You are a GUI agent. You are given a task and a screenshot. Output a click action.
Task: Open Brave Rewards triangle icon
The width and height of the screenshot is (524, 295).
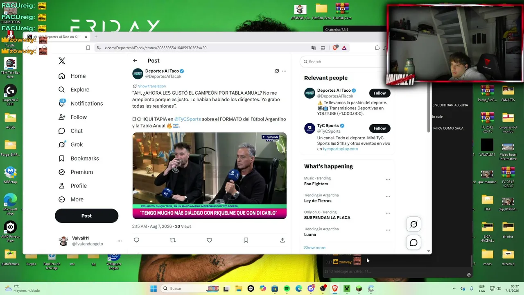click(344, 48)
